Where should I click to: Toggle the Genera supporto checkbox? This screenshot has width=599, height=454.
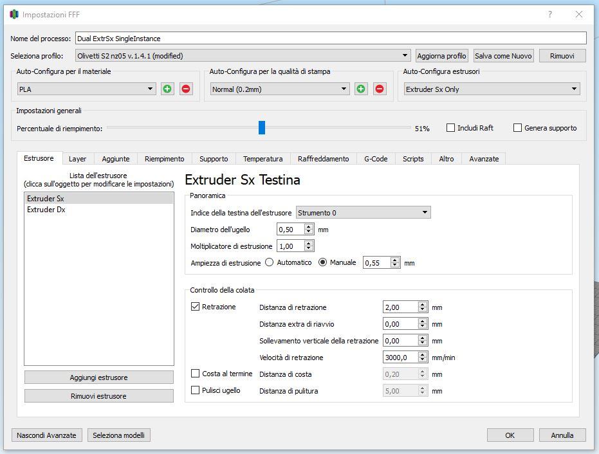click(517, 128)
